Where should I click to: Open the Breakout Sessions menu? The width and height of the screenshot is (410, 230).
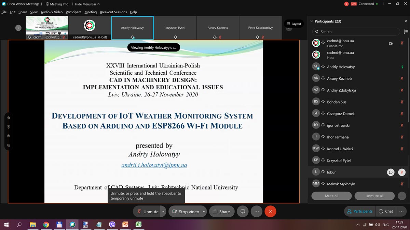[113, 12]
